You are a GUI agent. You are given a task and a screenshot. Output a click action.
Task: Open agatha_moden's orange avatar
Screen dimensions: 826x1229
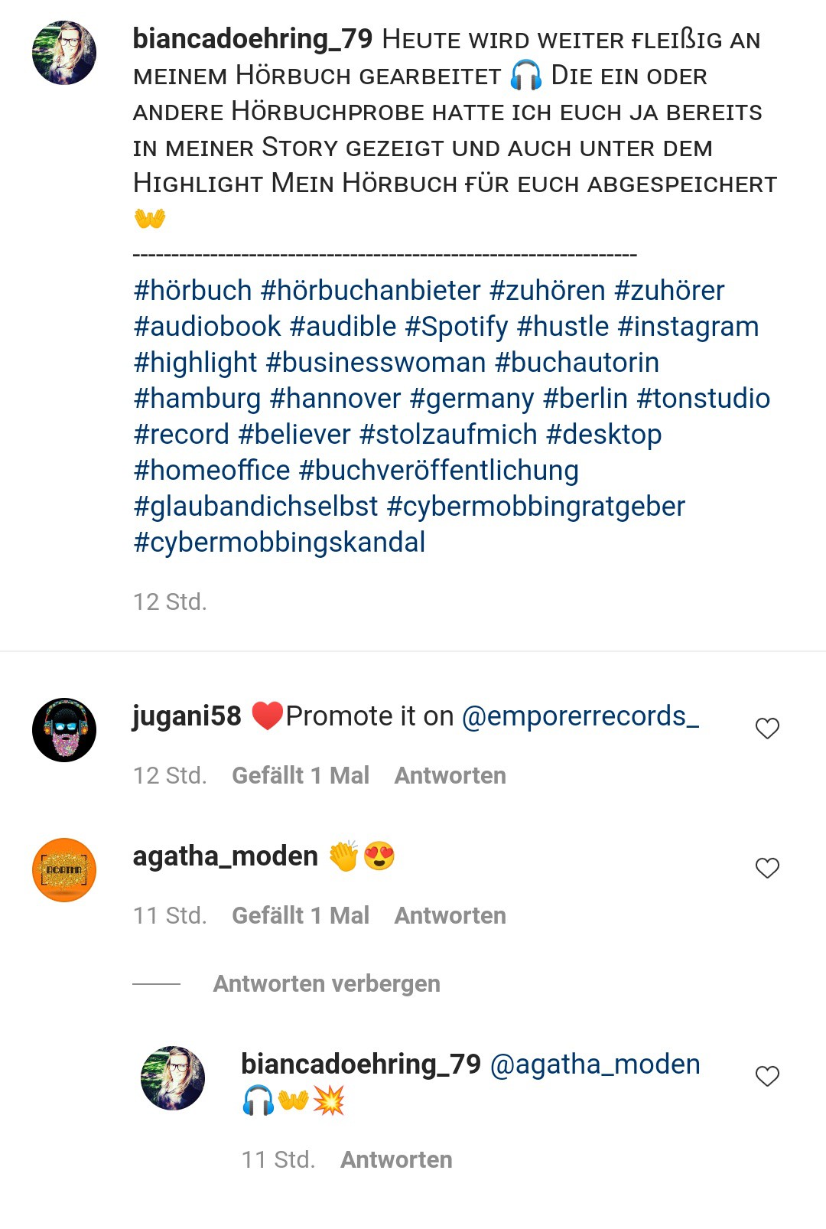click(x=64, y=870)
